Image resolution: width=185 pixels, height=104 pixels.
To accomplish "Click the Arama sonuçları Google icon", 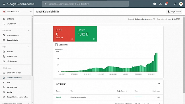I will 4,35.
